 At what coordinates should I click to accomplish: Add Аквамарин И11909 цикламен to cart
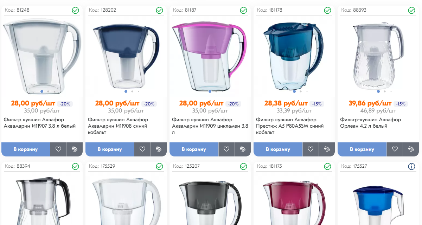tap(194, 149)
